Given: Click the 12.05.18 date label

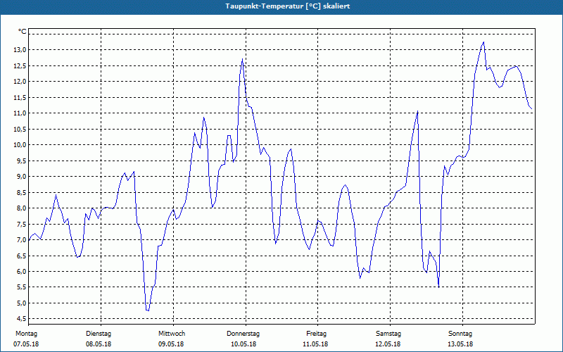Looking at the screenshot, I should click(388, 344).
